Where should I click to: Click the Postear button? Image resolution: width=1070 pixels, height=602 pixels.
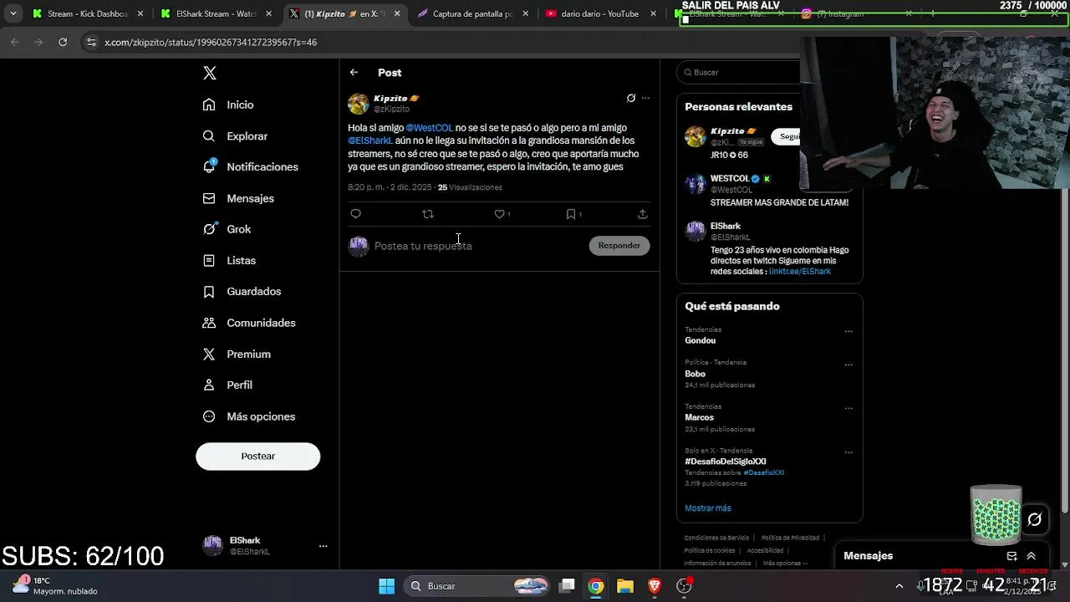pos(257,456)
